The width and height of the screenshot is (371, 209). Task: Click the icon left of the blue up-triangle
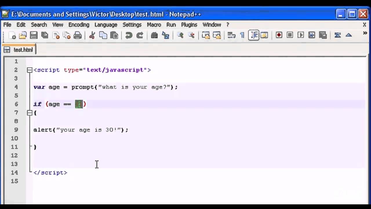(x=338, y=35)
